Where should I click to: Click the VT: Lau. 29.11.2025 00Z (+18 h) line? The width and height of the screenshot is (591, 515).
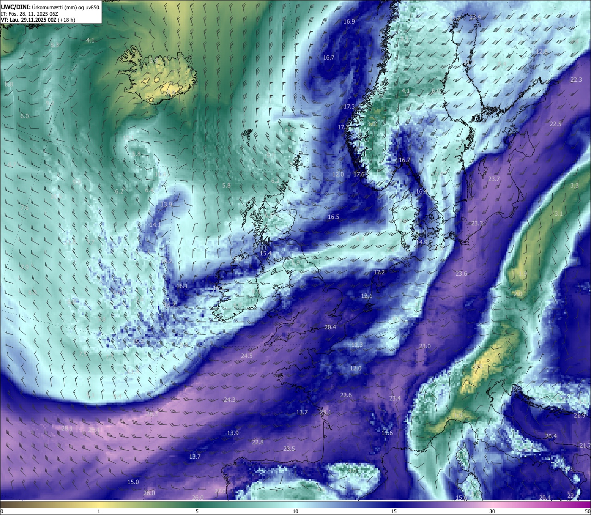(38, 20)
